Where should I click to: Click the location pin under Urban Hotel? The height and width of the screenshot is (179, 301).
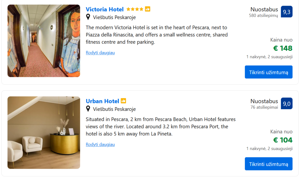[x=88, y=109]
